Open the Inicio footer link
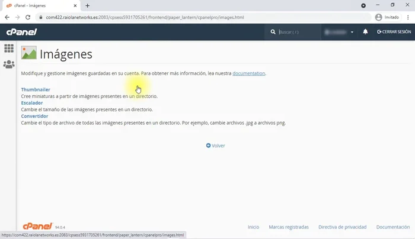Image resolution: width=415 pixels, height=239 pixels. coord(253,227)
